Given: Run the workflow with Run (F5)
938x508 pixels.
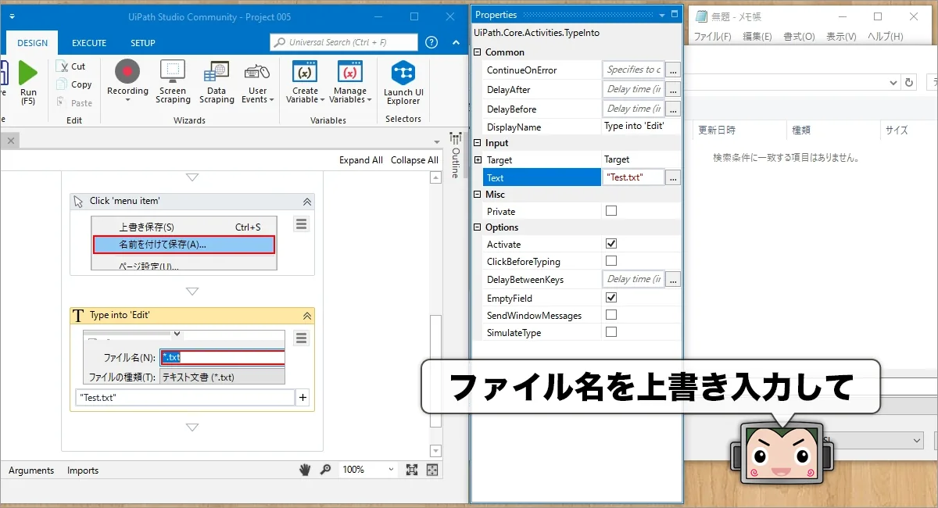Looking at the screenshot, I should 28,83.
